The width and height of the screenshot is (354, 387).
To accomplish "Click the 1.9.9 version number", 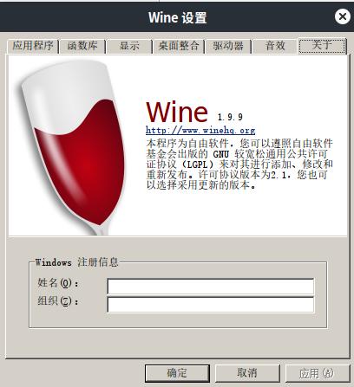I will tap(230, 117).
